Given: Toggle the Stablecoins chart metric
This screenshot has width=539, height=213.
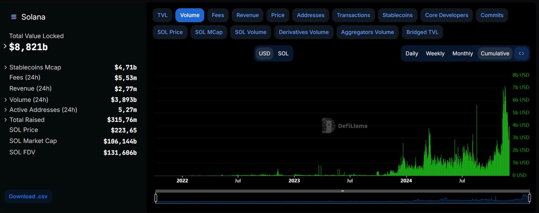Looking at the screenshot, I should coord(398,15).
